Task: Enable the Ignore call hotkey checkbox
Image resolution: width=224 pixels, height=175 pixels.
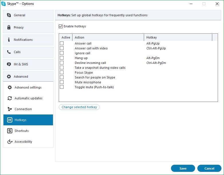Action: 62,53
